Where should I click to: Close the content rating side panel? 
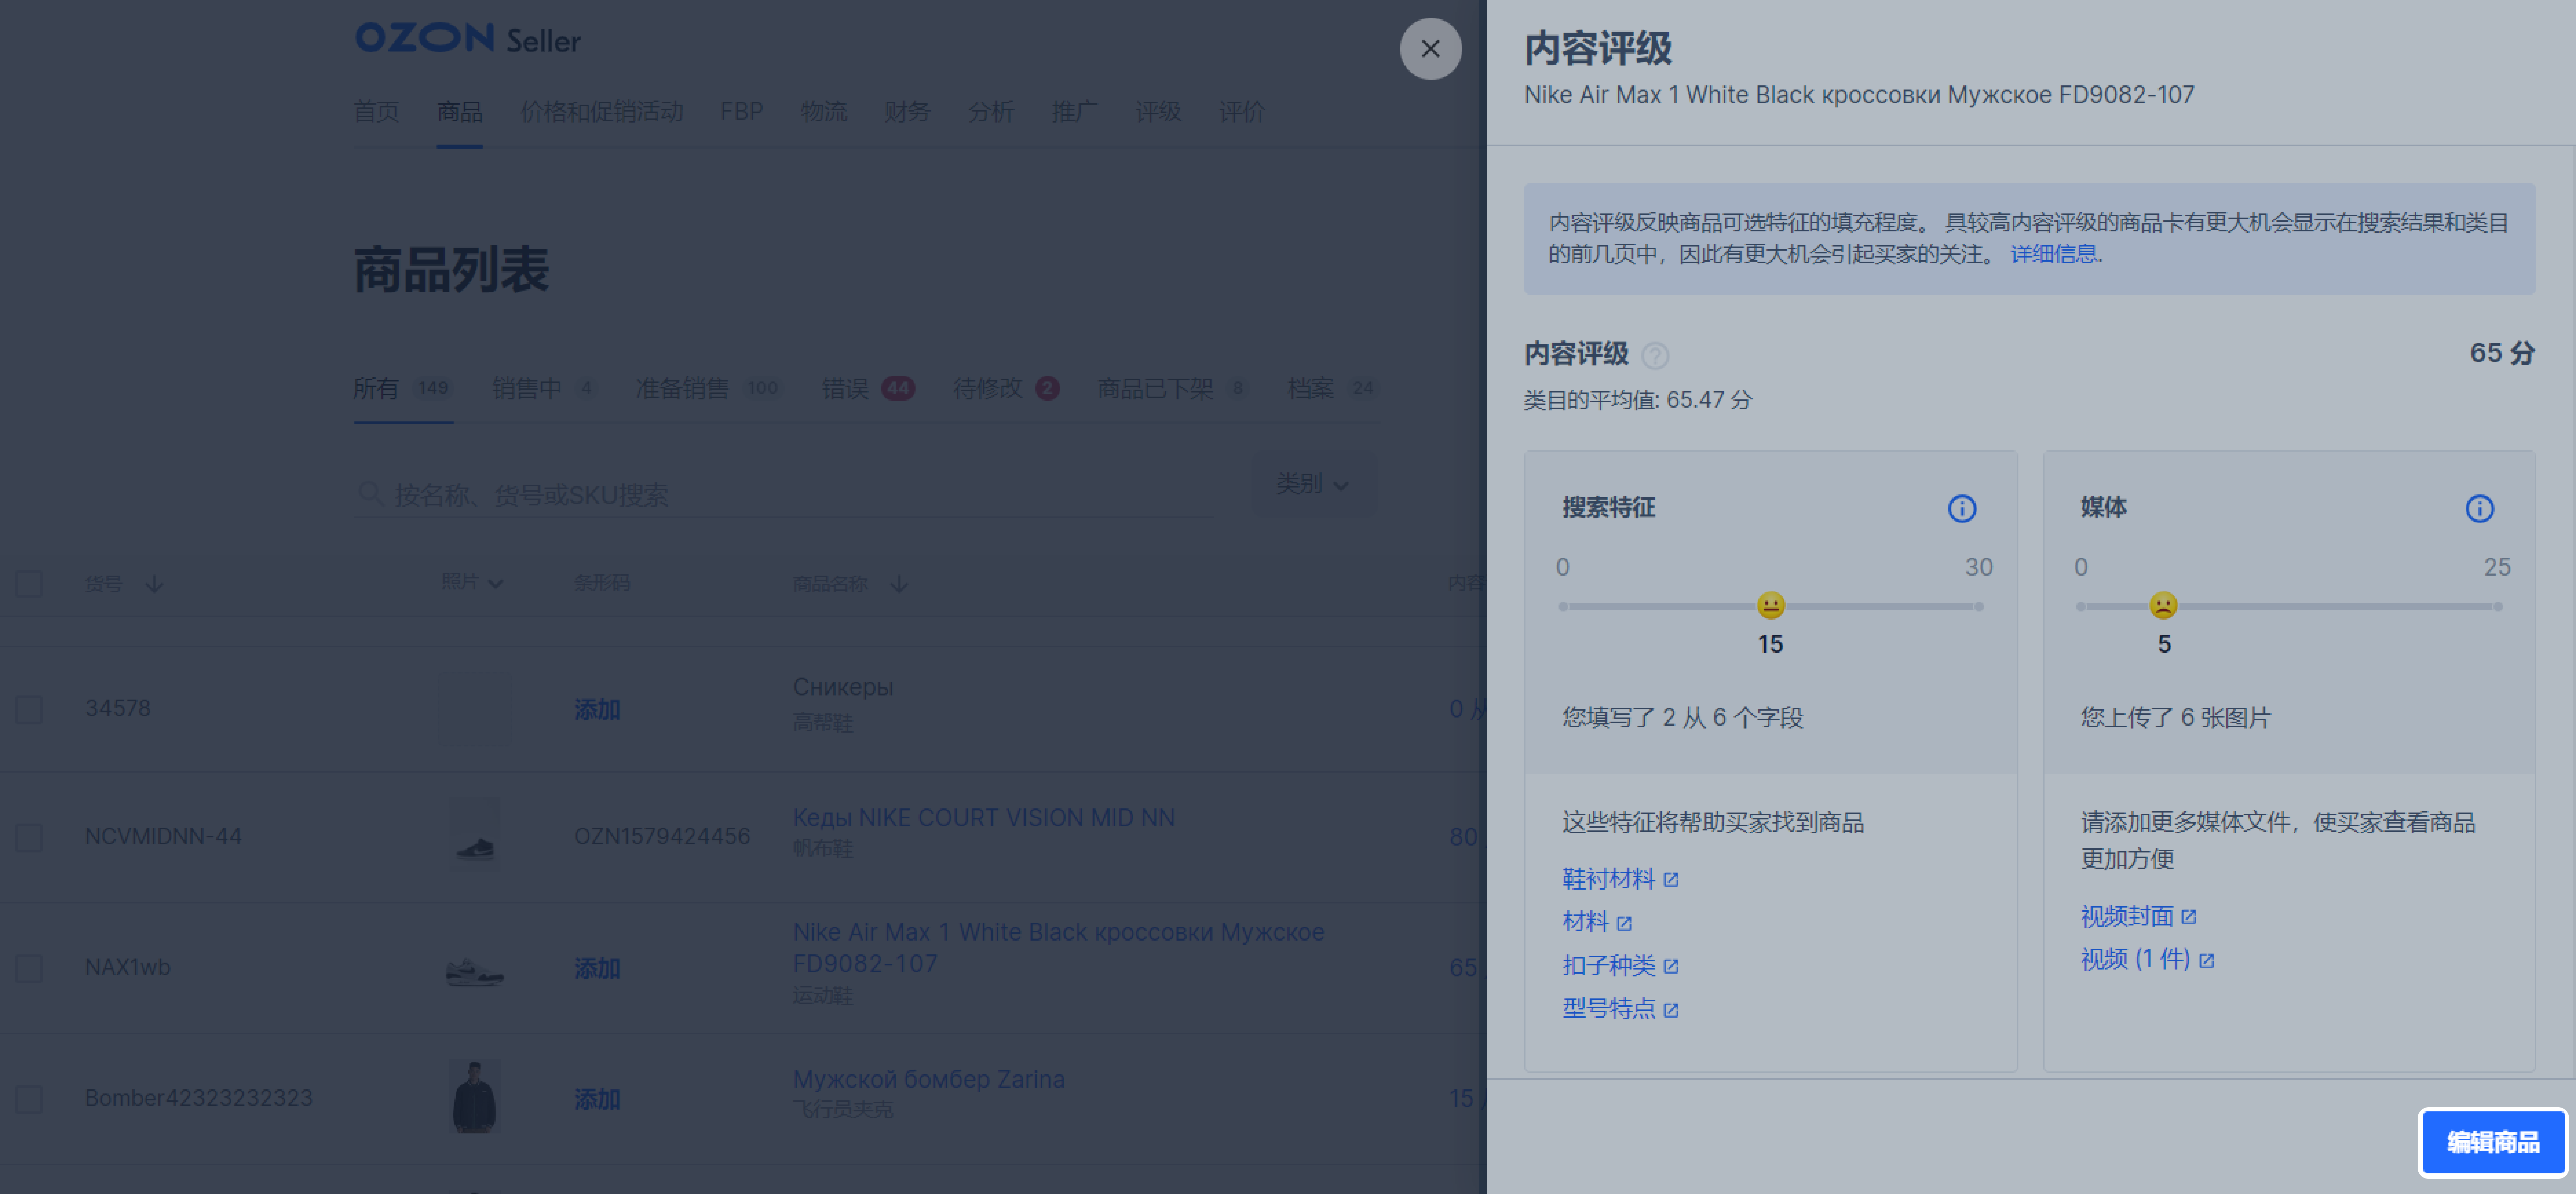click(x=1430, y=49)
